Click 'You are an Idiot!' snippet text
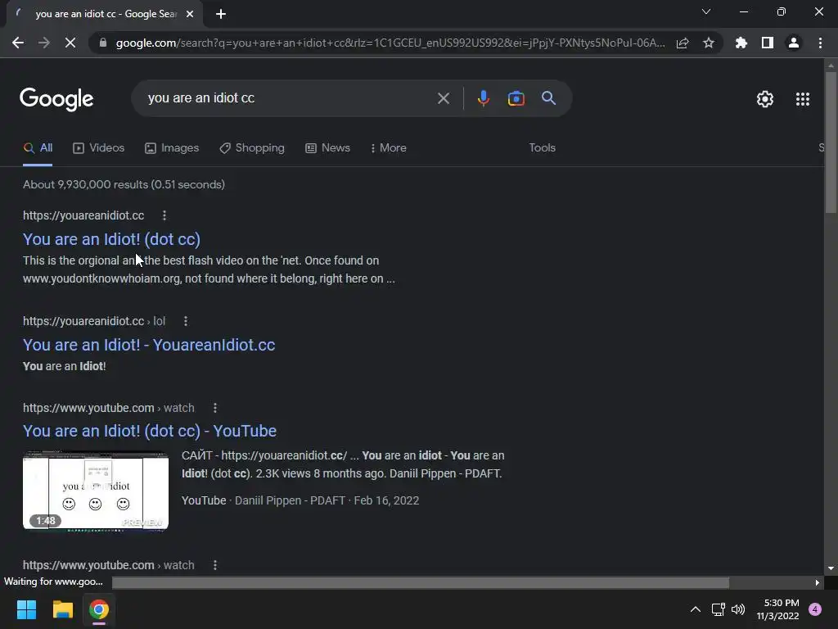Viewport: 838px width, 629px height. [64, 366]
